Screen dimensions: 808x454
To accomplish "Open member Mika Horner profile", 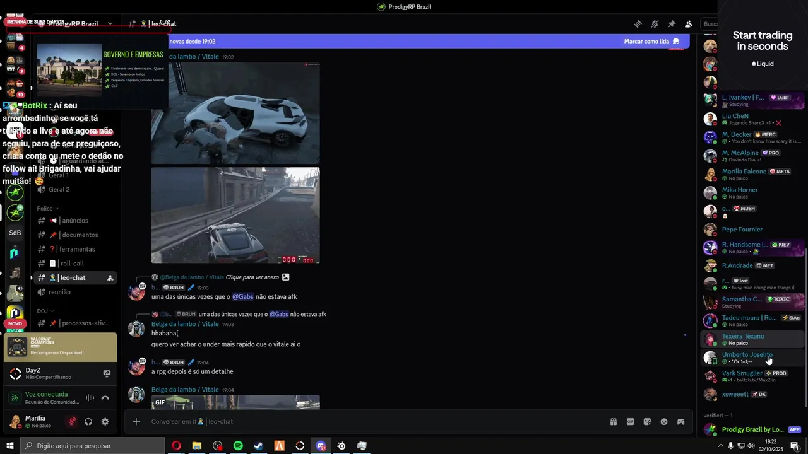I will pos(754,193).
